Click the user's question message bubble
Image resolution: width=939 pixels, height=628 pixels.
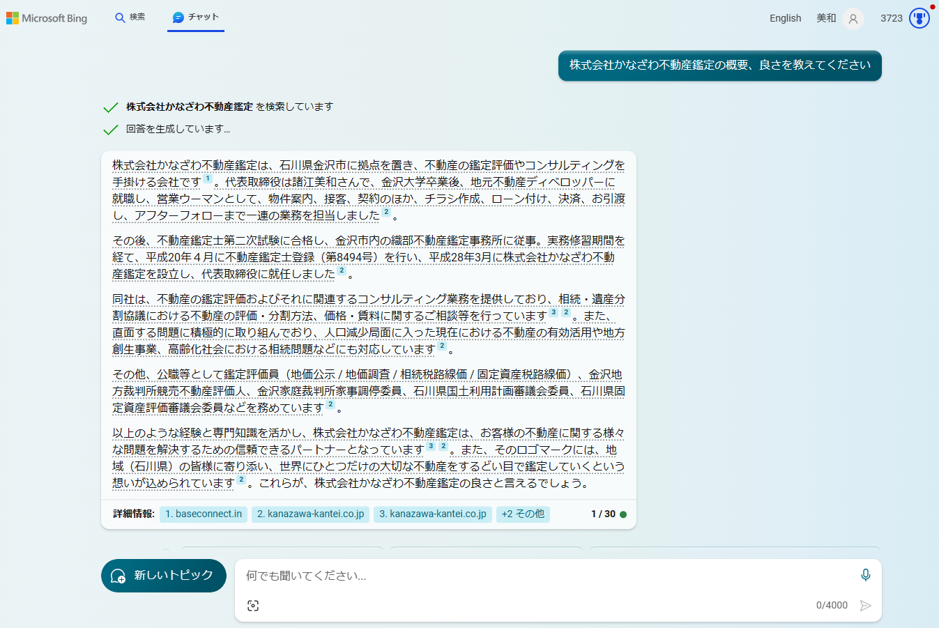click(x=719, y=66)
